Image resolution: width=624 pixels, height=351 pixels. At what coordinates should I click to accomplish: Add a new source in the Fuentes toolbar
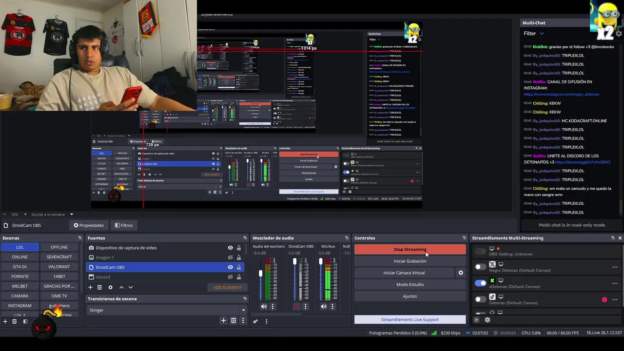pyautogui.click(x=90, y=287)
